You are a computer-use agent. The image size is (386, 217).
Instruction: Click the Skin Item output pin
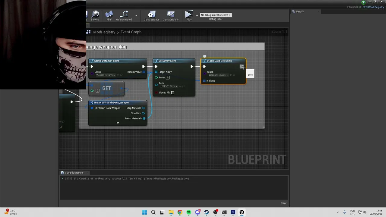tap(143, 113)
